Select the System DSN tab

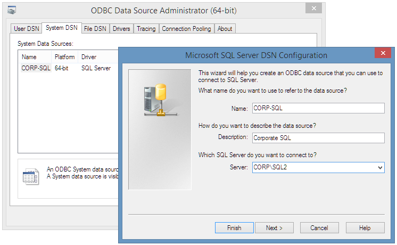[x=62, y=28]
